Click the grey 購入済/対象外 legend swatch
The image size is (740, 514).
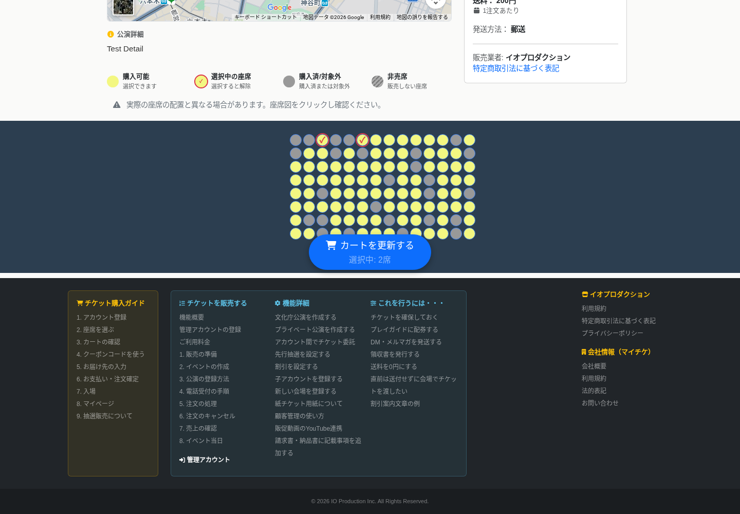point(289,81)
